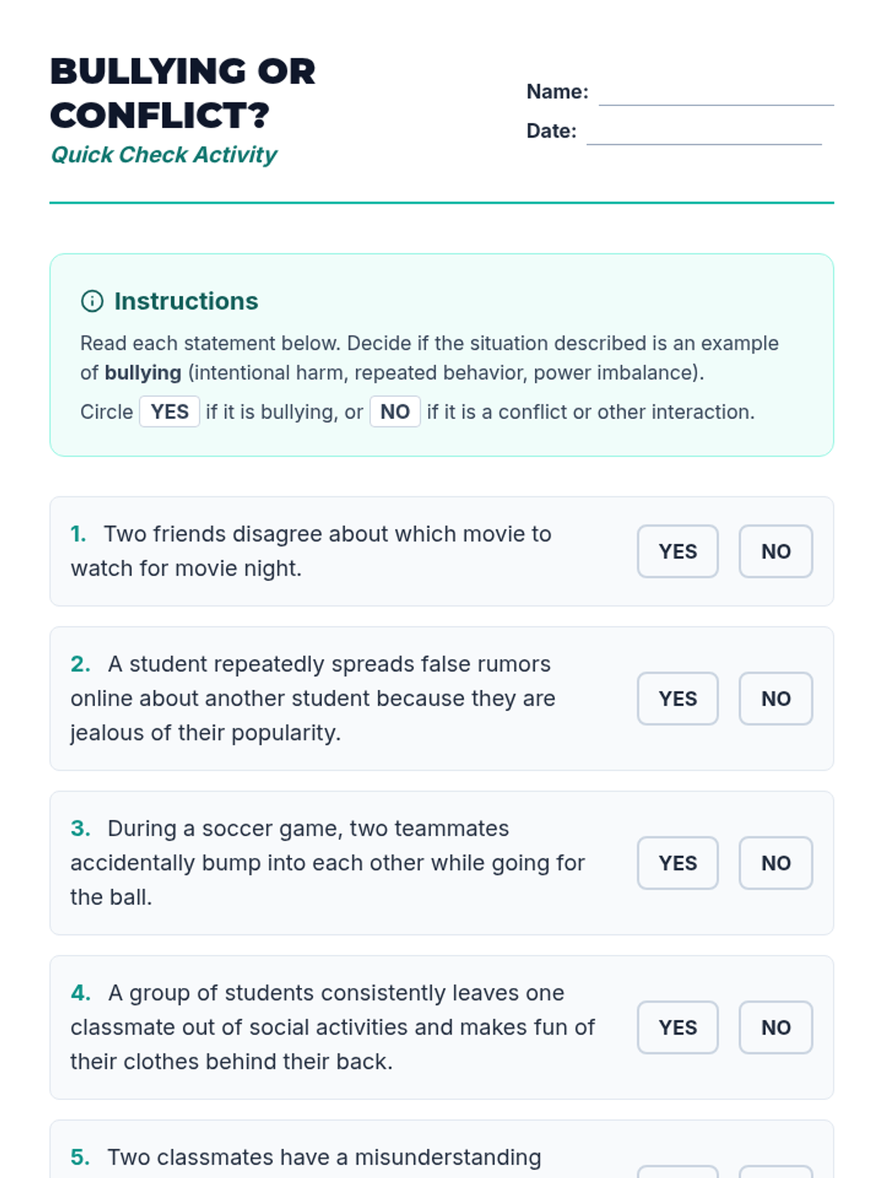
Task: Click question 5 misunderstanding statement text
Action: (324, 1157)
